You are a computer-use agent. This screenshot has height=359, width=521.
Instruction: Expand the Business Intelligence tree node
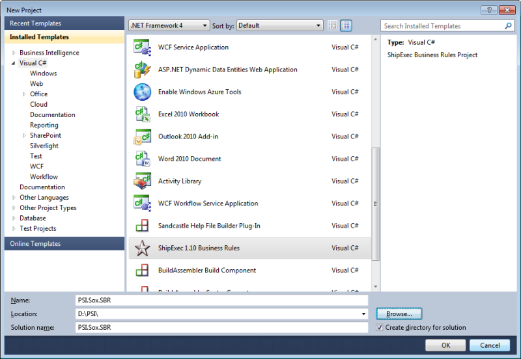pyautogui.click(x=14, y=53)
